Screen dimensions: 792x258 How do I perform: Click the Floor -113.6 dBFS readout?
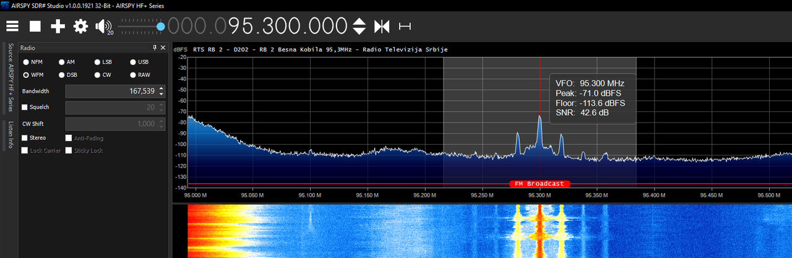click(590, 103)
